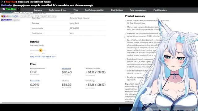Switch to Performance & fees tab
This screenshot has width=198, height=111.
58,10
